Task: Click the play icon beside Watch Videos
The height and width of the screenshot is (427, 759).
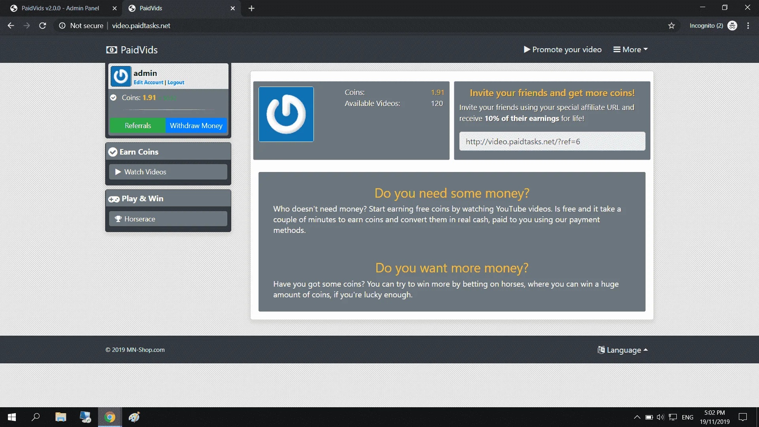Action: [x=118, y=172]
